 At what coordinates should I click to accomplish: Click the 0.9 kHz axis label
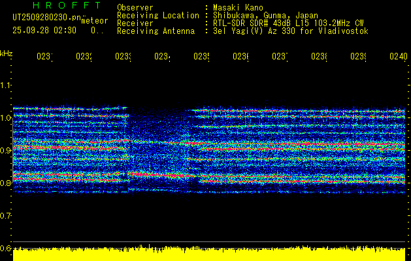coord(5,151)
